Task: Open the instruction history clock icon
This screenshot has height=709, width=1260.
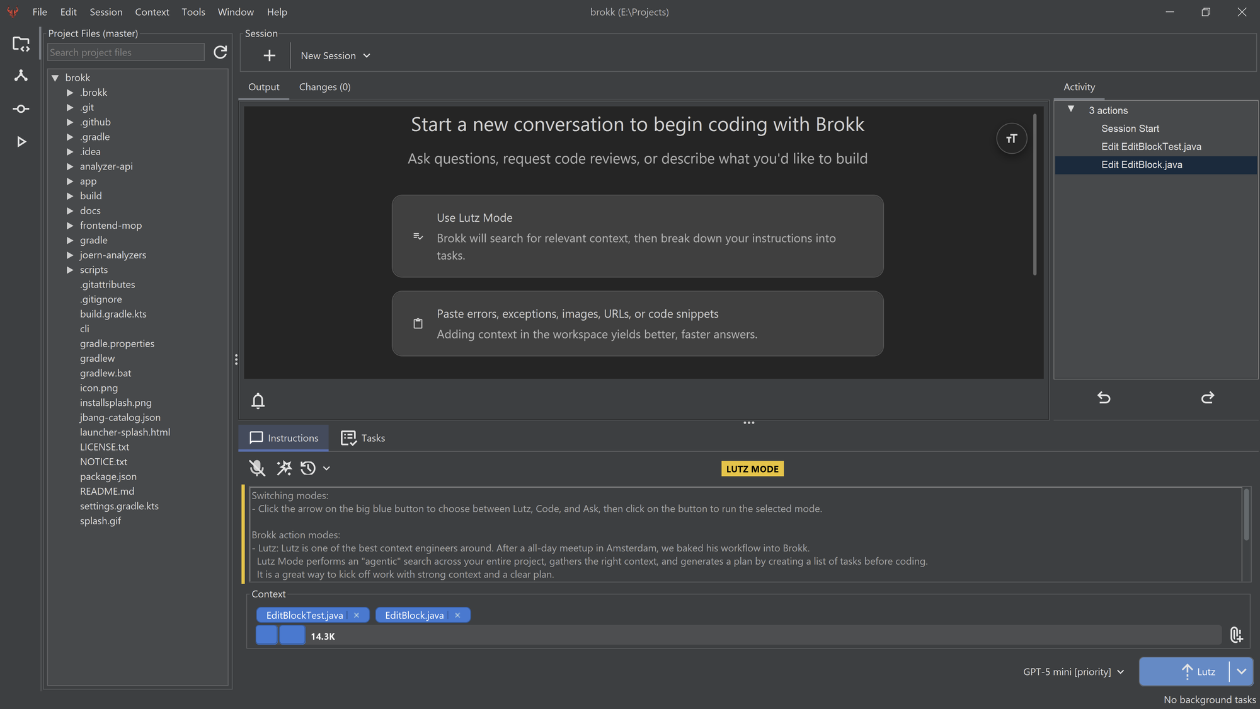Action: click(308, 468)
